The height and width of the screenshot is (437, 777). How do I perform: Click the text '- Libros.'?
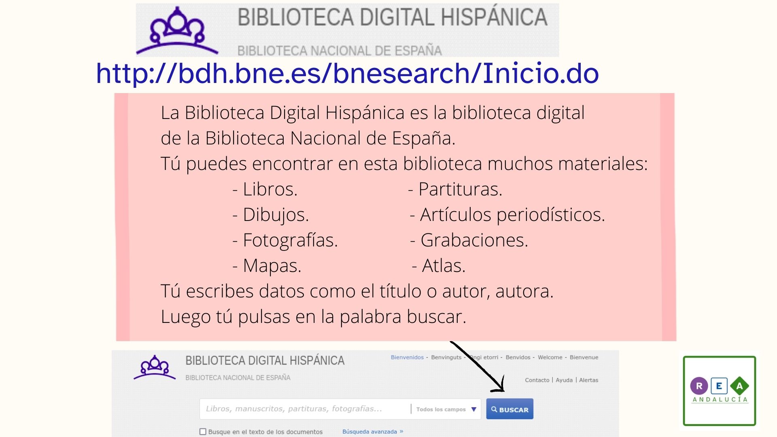click(265, 189)
